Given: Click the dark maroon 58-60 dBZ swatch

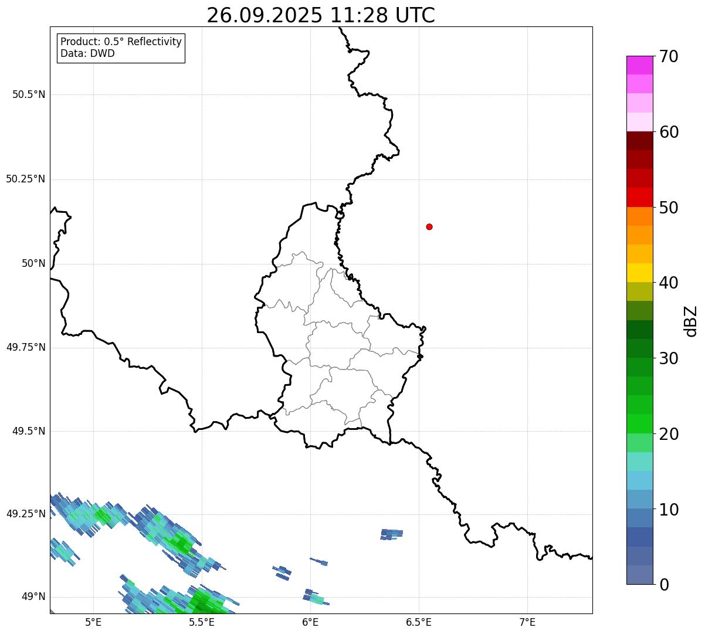Looking at the screenshot, I should (639, 141).
